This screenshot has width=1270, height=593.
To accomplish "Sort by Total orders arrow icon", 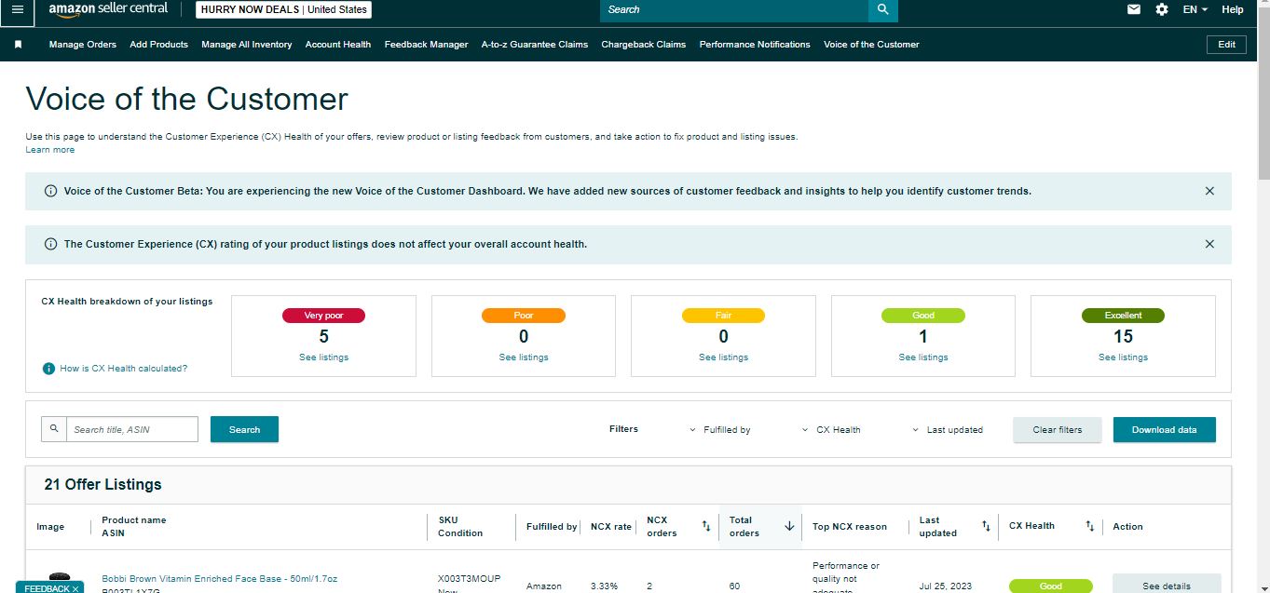I will point(789,526).
